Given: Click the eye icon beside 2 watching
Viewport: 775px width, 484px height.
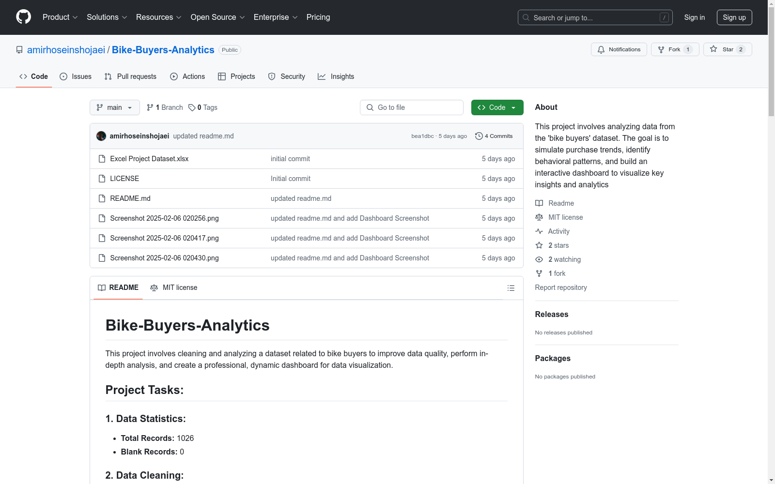Looking at the screenshot, I should click(539, 259).
